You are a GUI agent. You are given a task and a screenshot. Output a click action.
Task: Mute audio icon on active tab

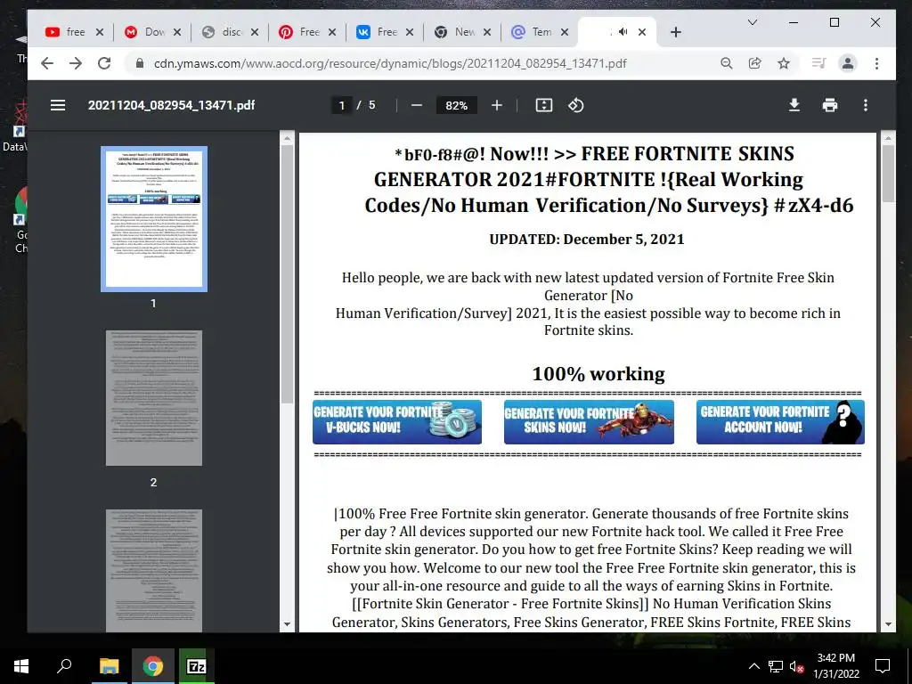[623, 32]
